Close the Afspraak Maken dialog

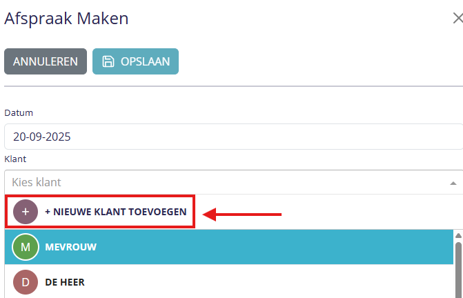(457, 19)
